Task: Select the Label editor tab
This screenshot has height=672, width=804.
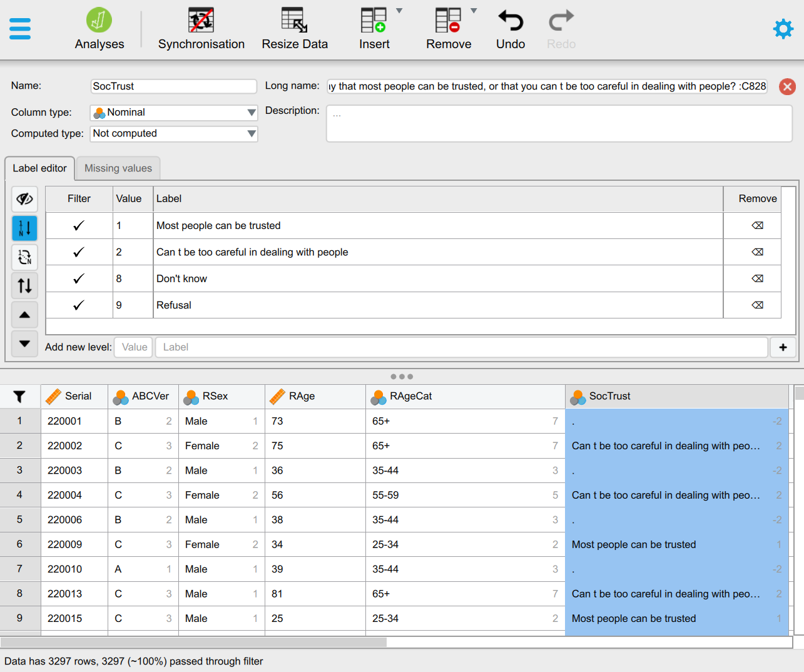Action: coord(39,168)
